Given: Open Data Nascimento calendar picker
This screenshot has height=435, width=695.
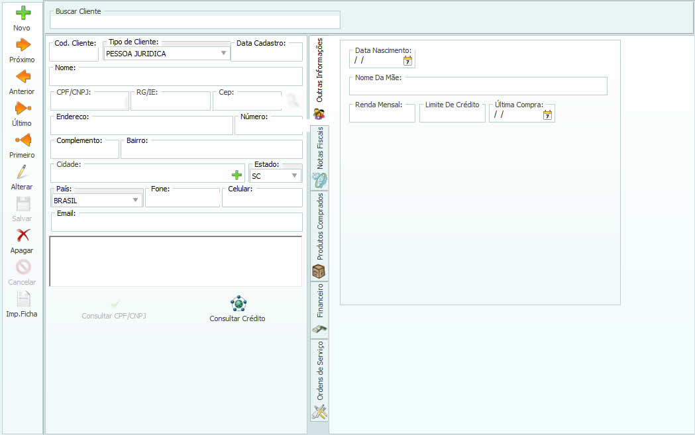Looking at the screenshot, I should click(408, 61).
